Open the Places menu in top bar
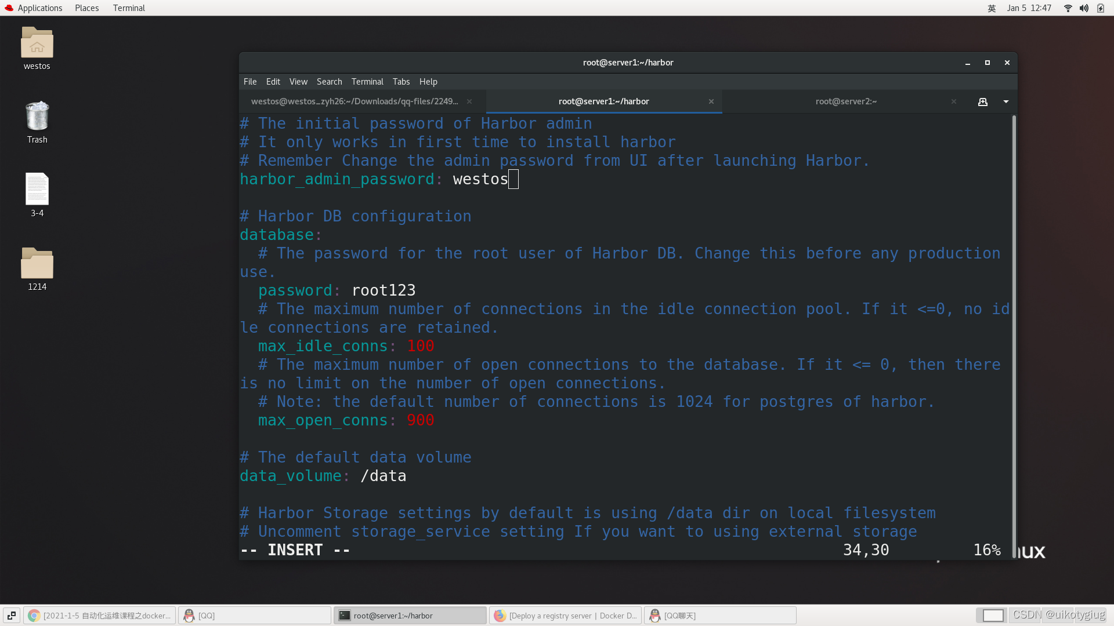 (86, 8)
